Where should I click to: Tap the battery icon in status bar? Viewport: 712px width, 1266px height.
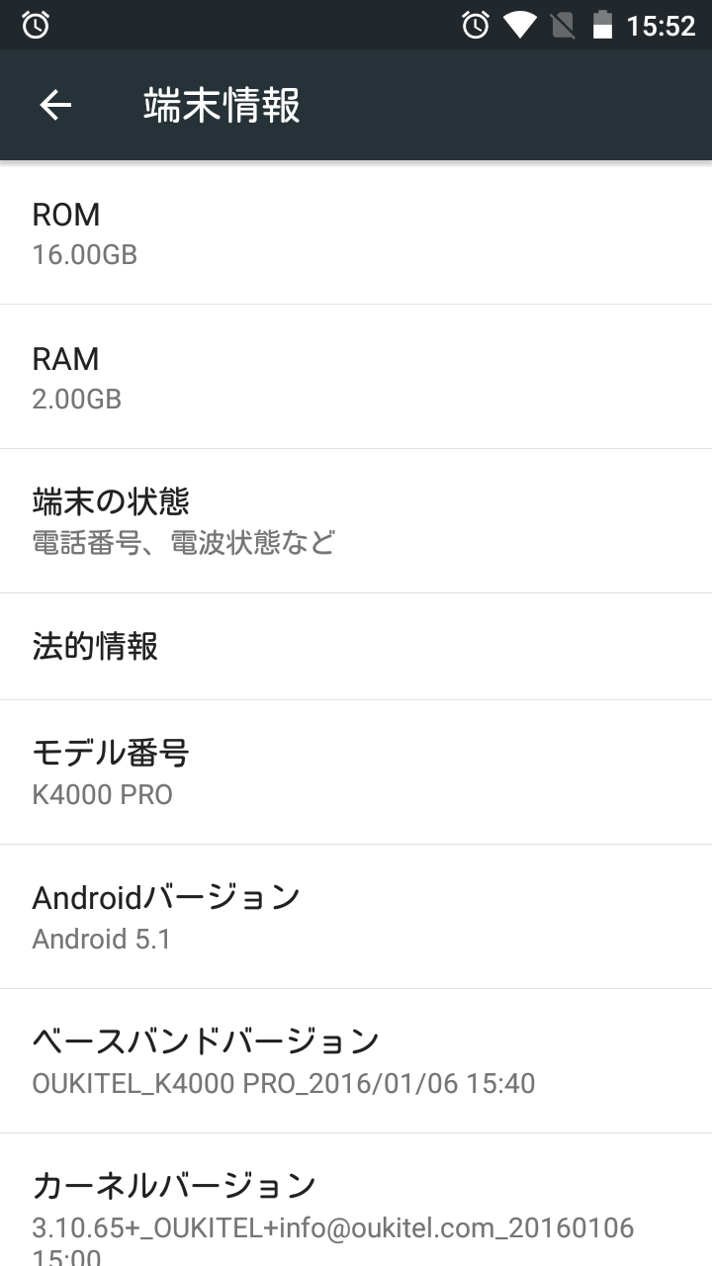pos(602,25)
